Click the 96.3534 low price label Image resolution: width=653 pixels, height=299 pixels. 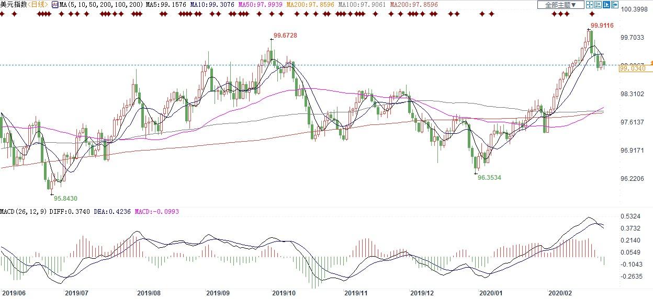[x=489, y=178]
